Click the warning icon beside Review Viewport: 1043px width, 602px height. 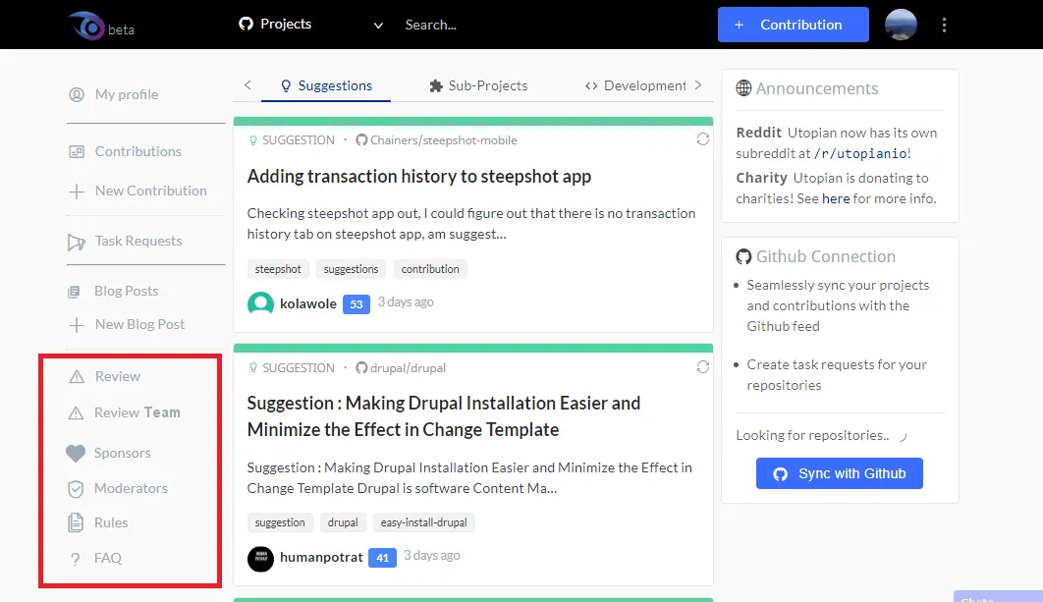(x=77, y=377)
